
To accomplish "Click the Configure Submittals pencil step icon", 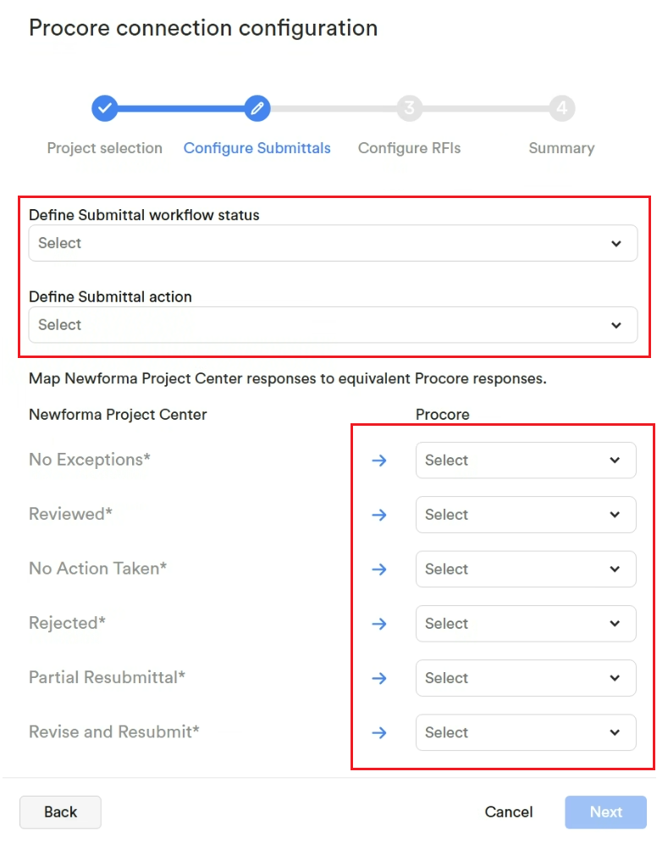I will [257, 108].
